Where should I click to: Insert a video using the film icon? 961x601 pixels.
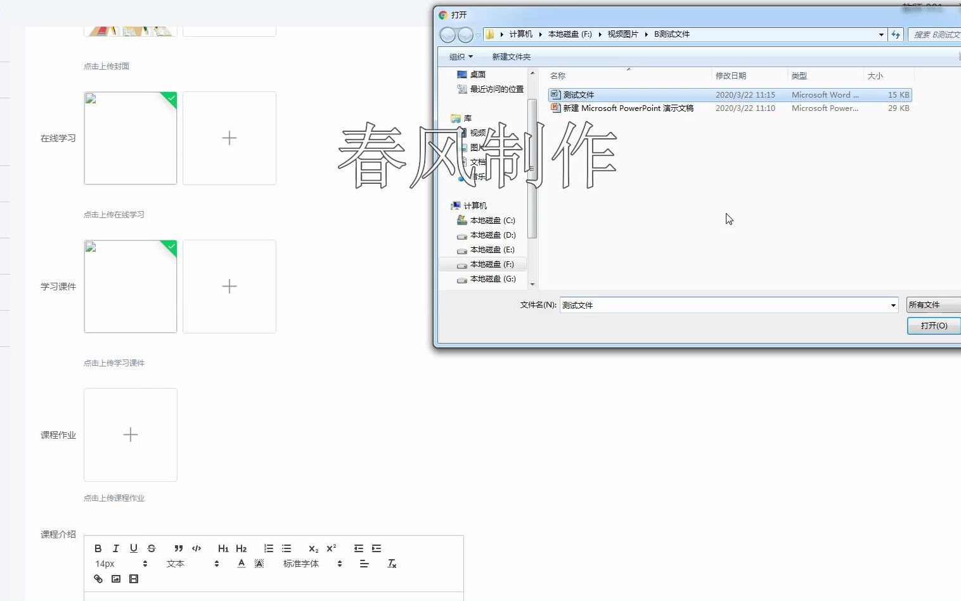coord(133,579)
